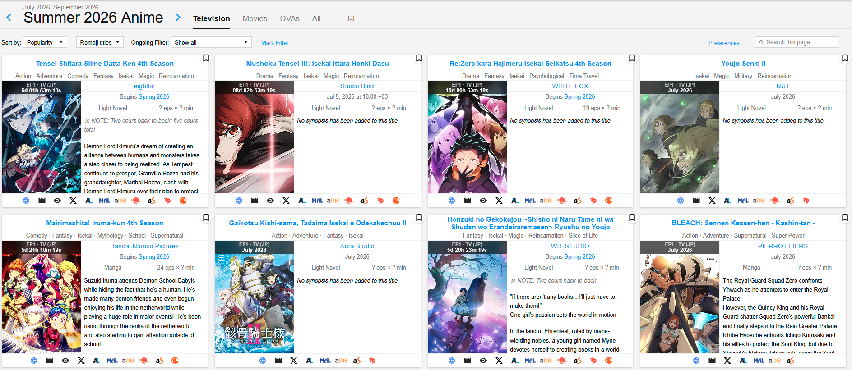
Task: Open the PIERROT FILMS studio link
Action: pyautogui.click(x=783, y=246)
